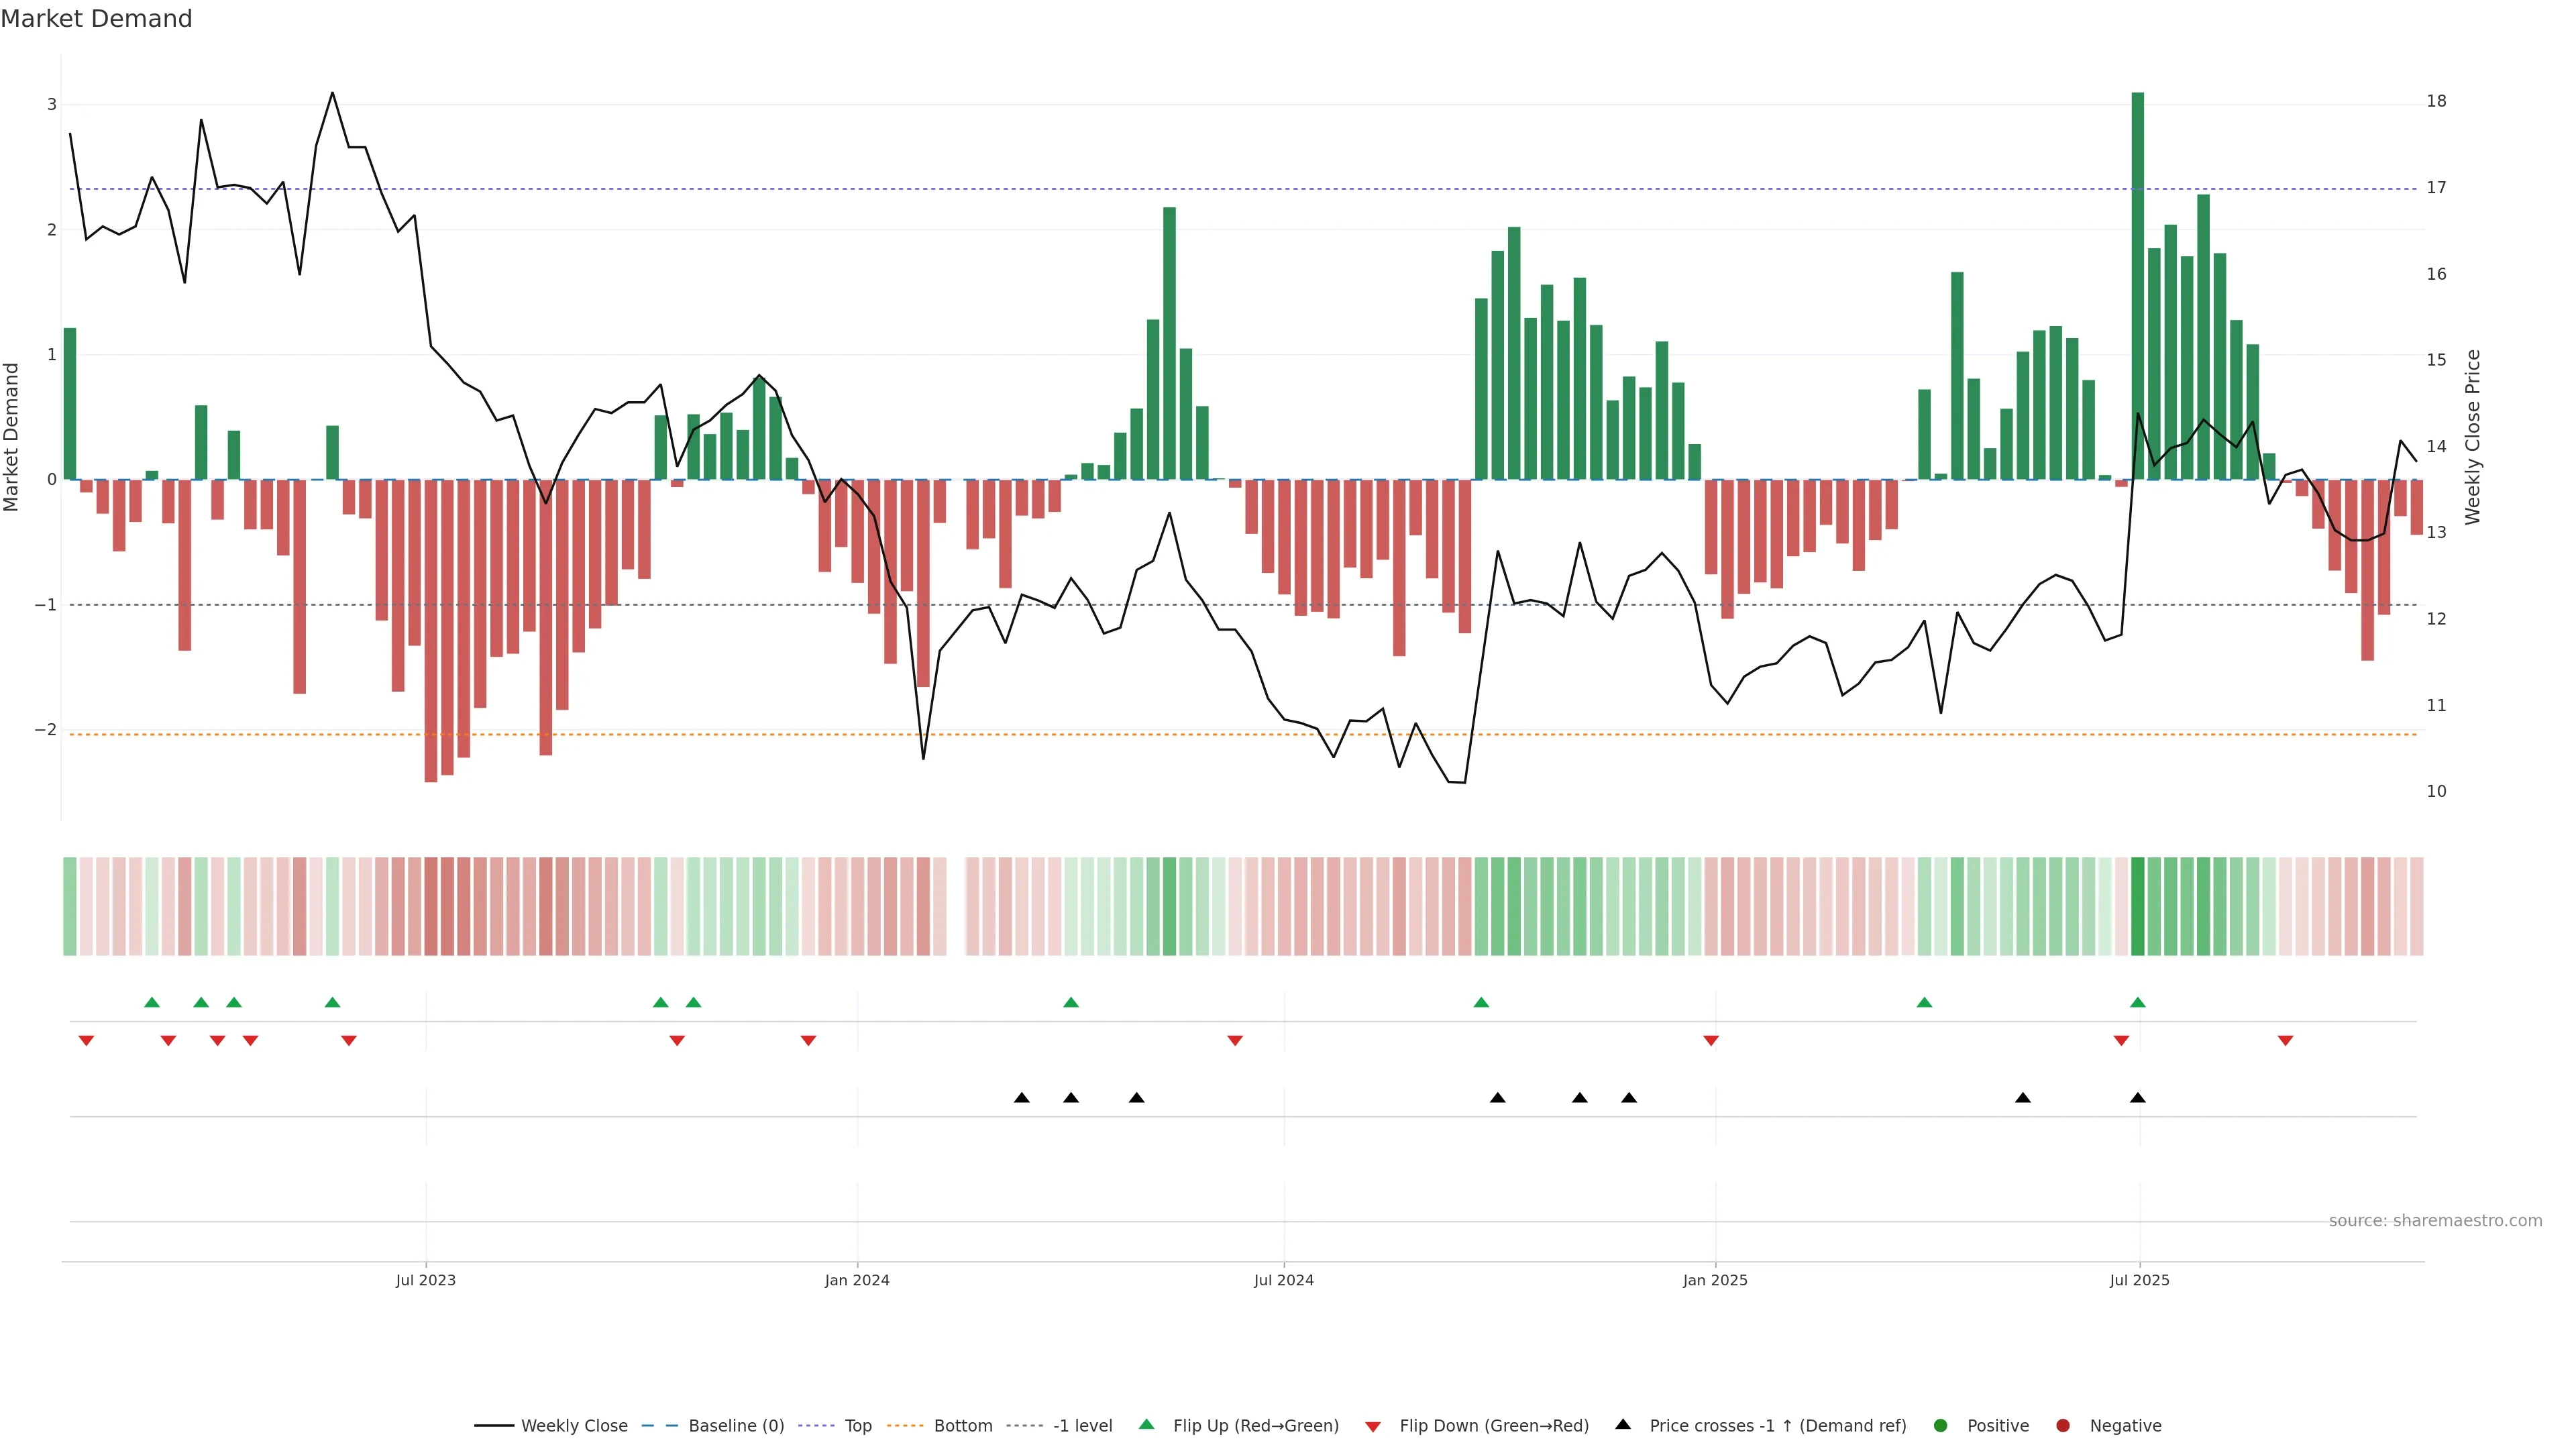This screenshot has width=2576, height=1449.
Task: Click the -1 level legend label
Action: pyautogui.click(x=1082, y=1426)
